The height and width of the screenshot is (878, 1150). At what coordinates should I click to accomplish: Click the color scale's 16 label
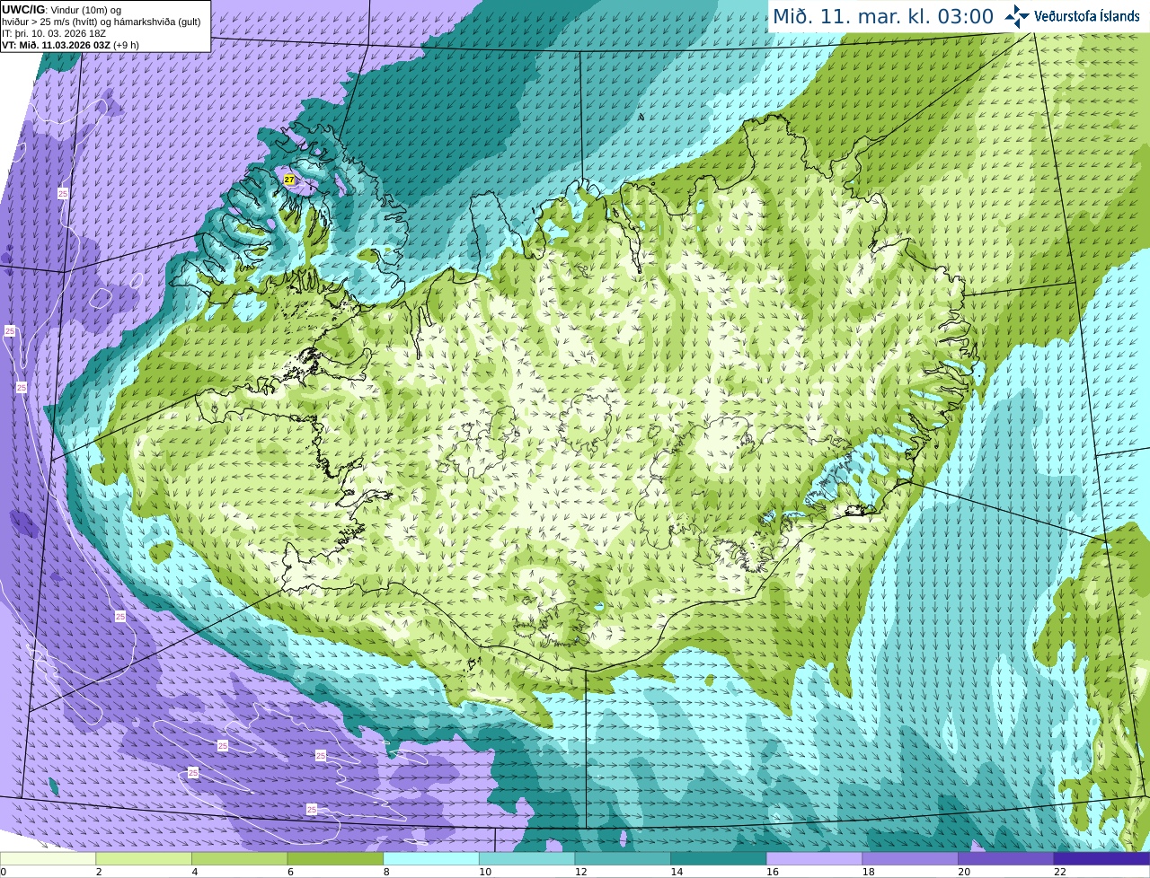point(773,872)
